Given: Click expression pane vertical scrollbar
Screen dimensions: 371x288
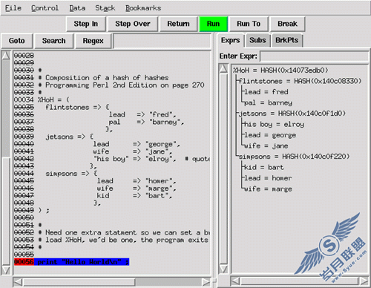Looking at the screenshot, I should point(223,168).
